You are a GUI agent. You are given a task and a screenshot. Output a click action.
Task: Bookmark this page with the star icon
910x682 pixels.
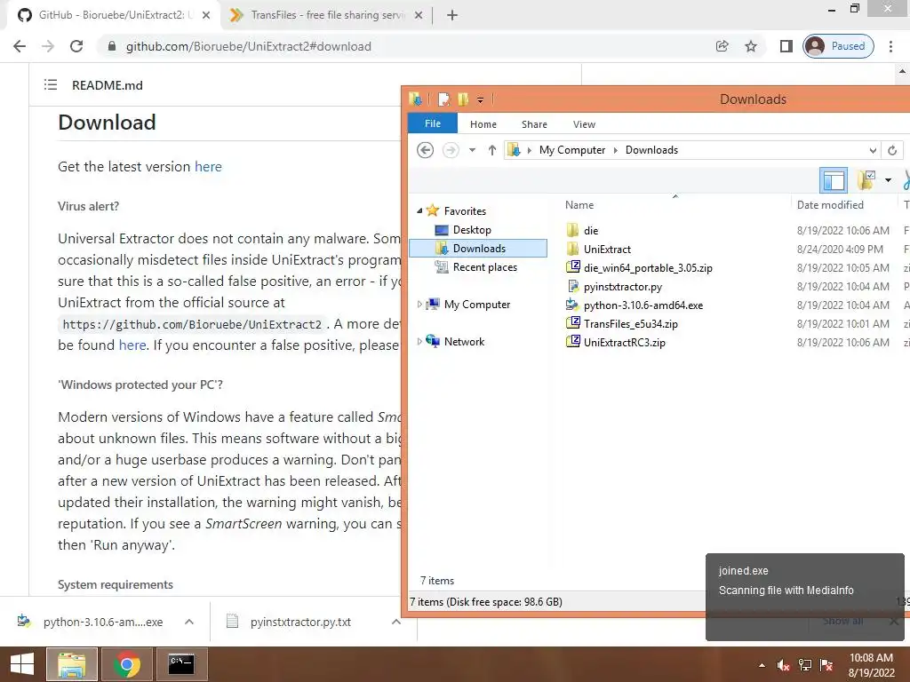pos(751,46)
